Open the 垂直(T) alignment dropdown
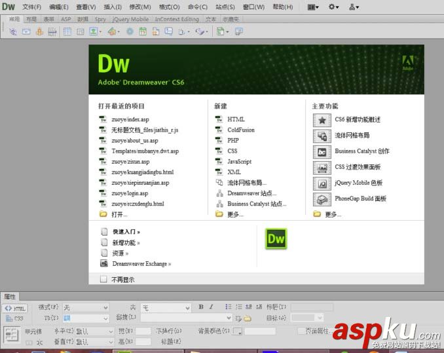444x353 pixels. (x=94, y=342)
